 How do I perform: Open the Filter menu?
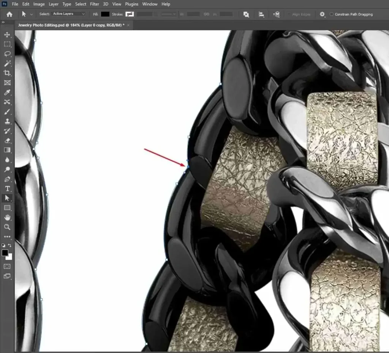(x=94, y=4)
